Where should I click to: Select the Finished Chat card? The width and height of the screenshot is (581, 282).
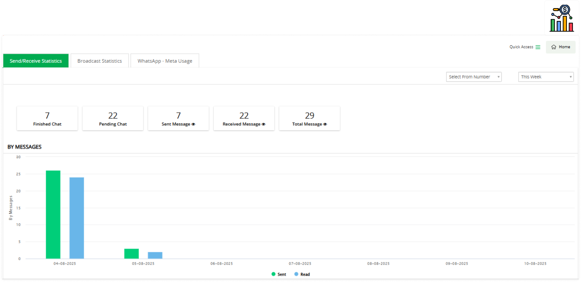tap(47, 118)
